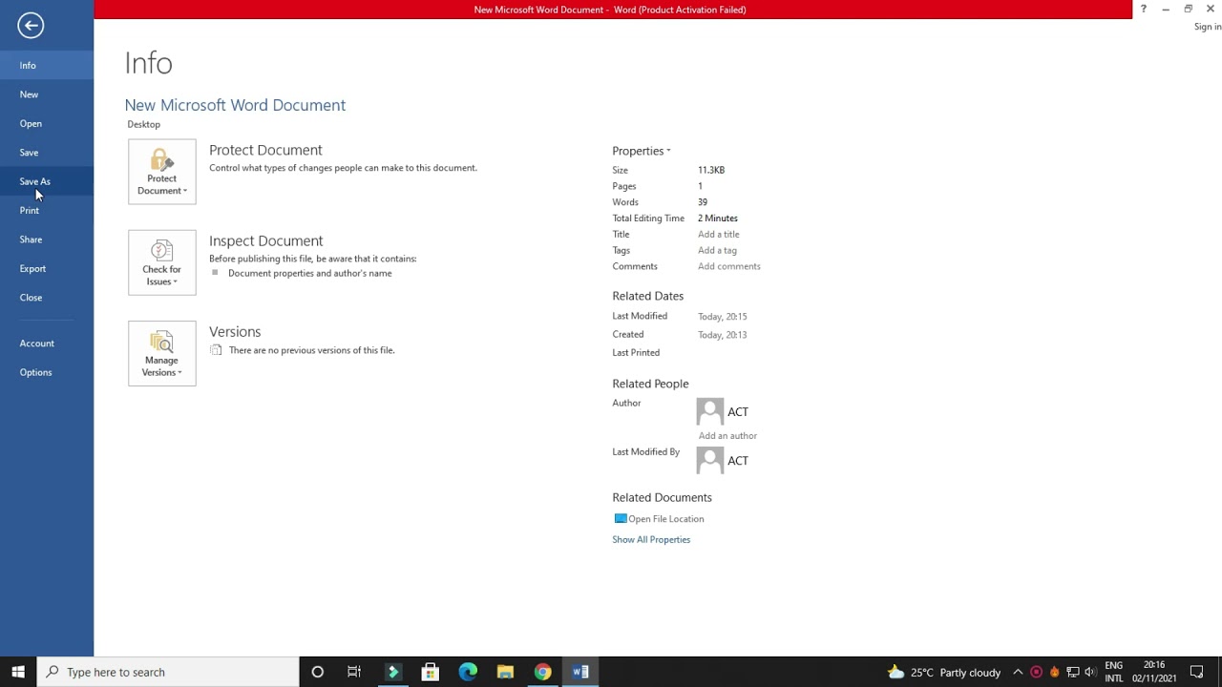Open the Windows Start menu

point(18,672)
